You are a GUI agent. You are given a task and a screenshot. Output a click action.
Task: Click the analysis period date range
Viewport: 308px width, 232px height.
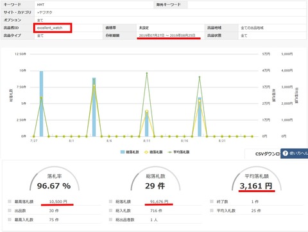[x=167, y=35]
